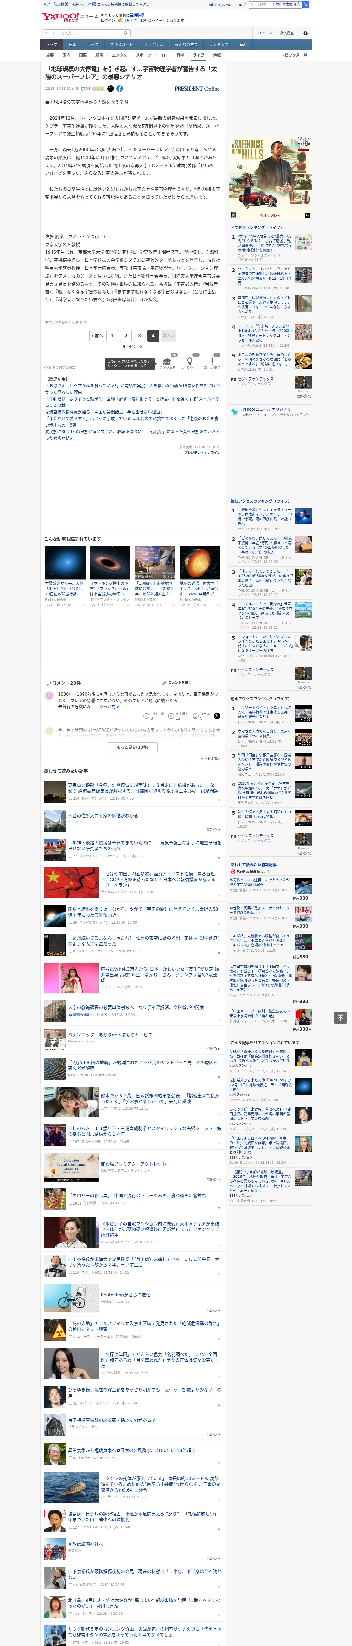Click PRESIDENT Online publisher logo
This screenshot has height=1646, width=352.
[197, 89]
